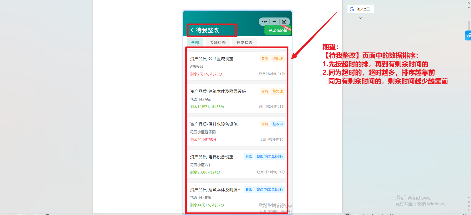
Task: Click the 已用时23小时34分 text
Action: click(x=271, y=172)
